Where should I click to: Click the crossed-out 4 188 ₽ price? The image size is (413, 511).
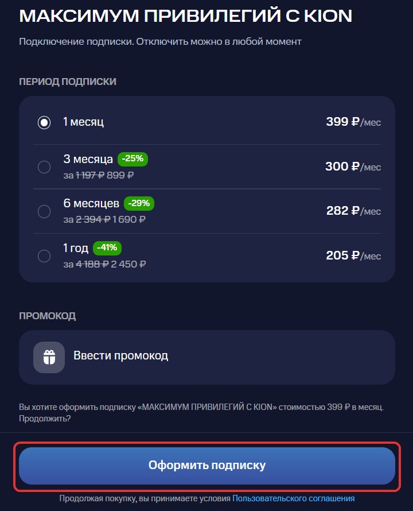[86, 265]
